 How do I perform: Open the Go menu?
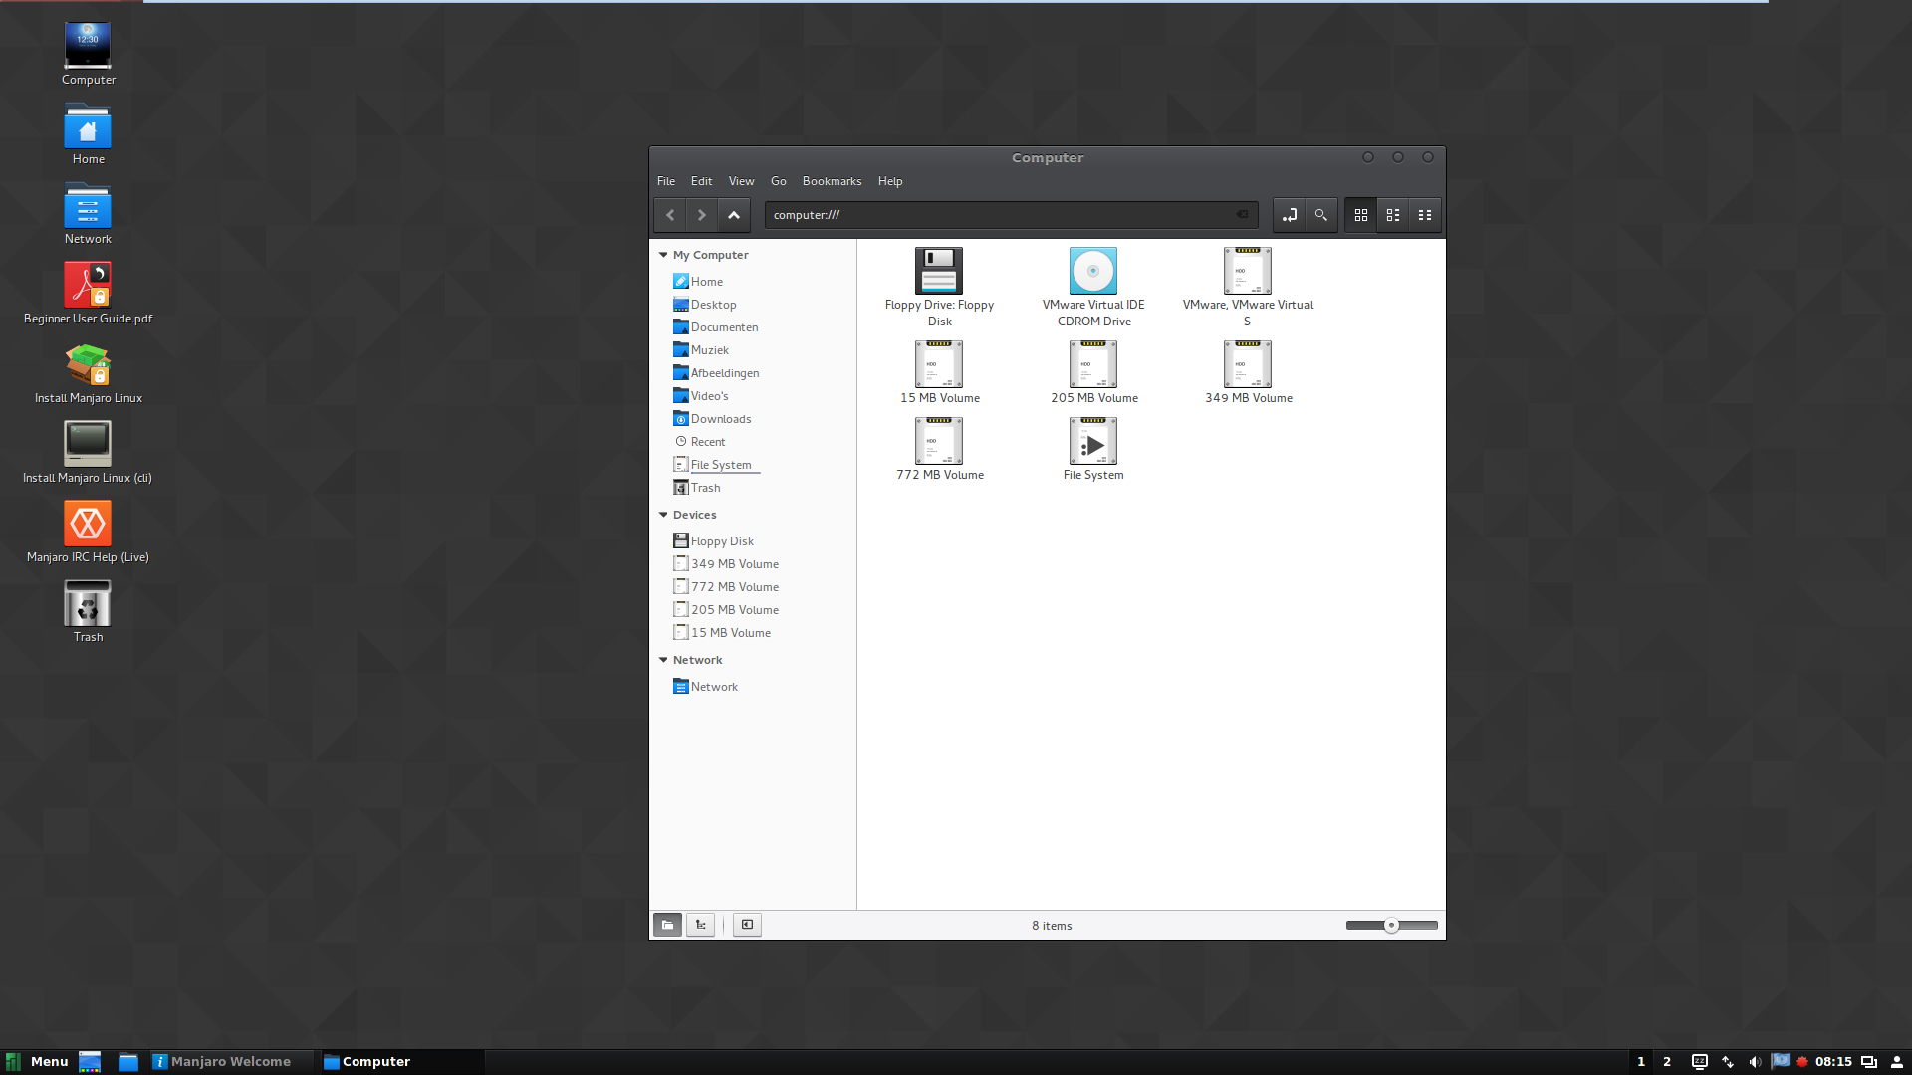[779, 181]
